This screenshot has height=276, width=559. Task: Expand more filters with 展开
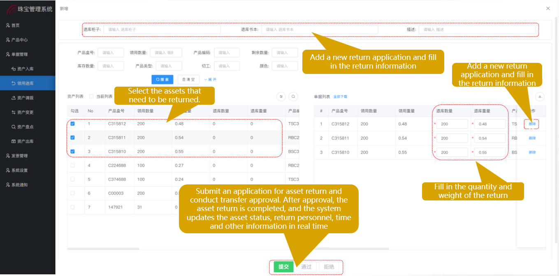point(210,80)
